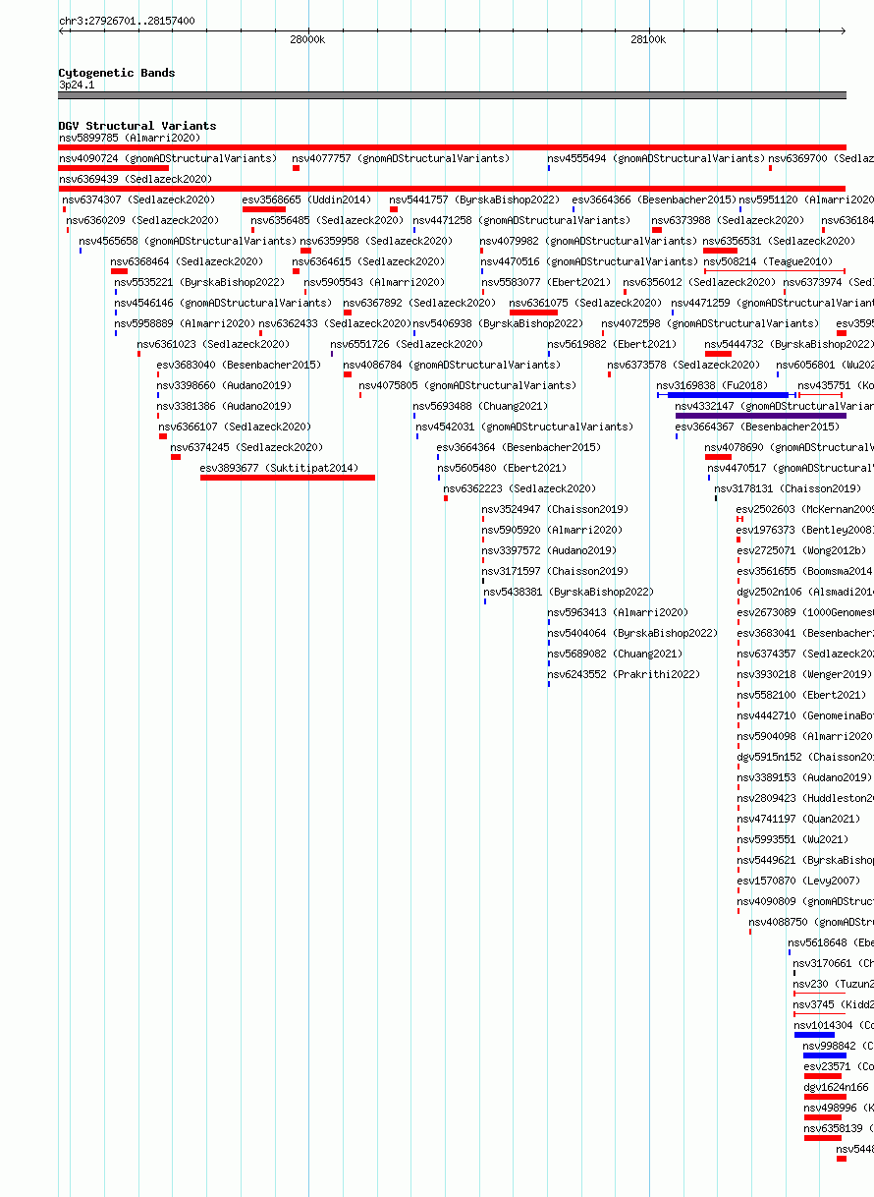Click the red bar under esv3568665
Image resolution: width=874 pixels, height=1197 pixels.
click(x=264, y=209)
